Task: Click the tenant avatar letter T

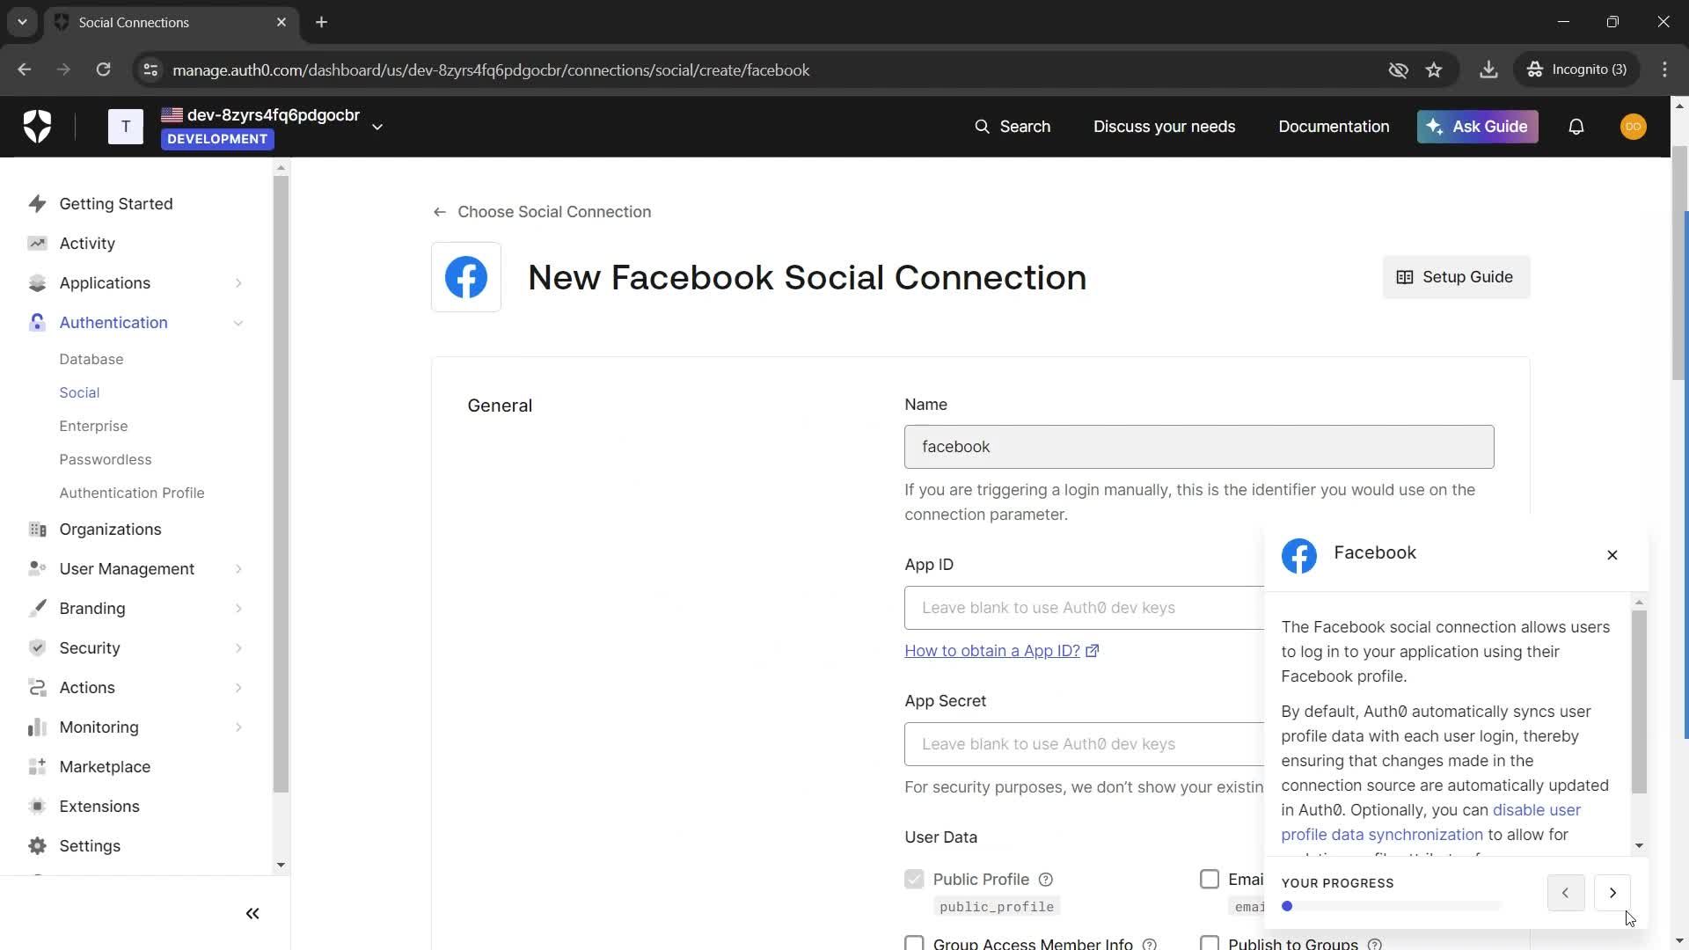Action: coord(126,127)
